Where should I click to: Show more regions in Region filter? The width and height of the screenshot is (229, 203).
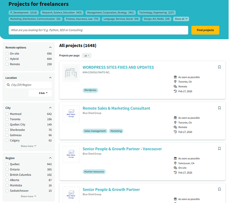(x=28, y=196)
